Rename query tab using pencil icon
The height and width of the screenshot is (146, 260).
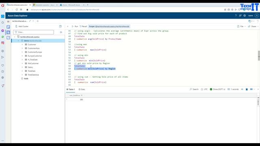click(30, 21)
